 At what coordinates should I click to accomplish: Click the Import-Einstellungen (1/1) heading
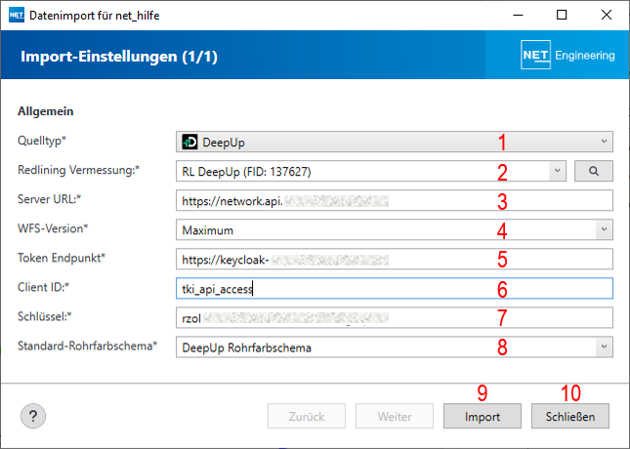(119, 57)
